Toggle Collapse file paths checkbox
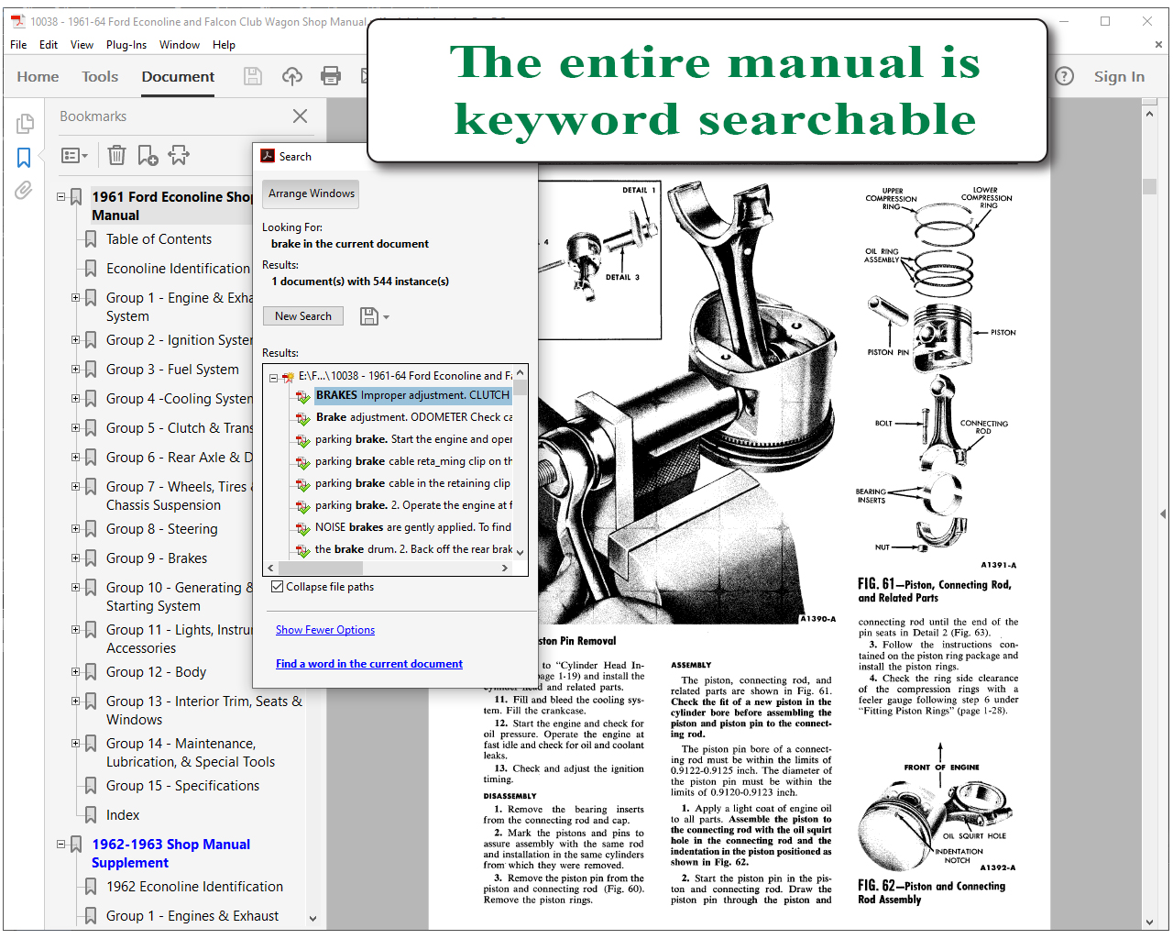1173x939 pixels. click(x=277, y=587)
